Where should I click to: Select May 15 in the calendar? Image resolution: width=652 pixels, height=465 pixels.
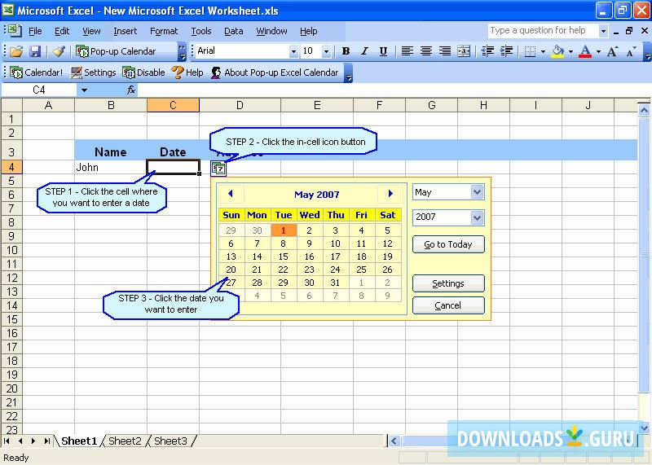pos(284,257)
